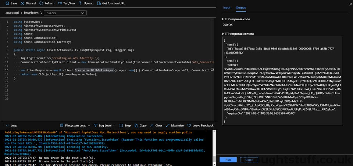
Task: Click the Discard X icon
Action: point(22,3)
